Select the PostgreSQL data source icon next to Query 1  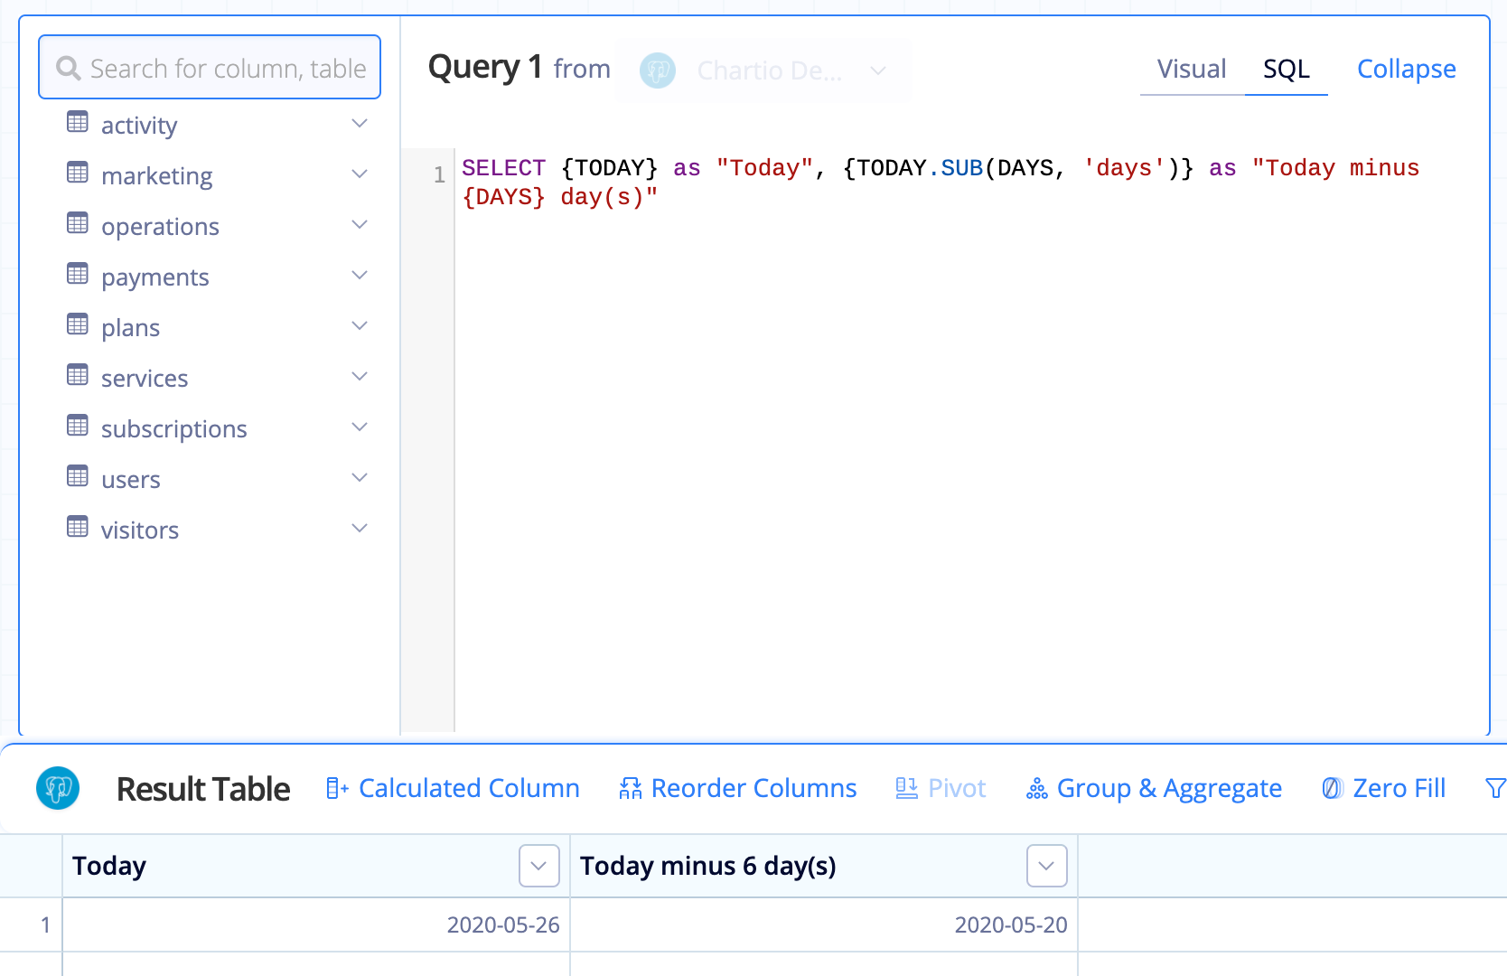pos(658,70)
